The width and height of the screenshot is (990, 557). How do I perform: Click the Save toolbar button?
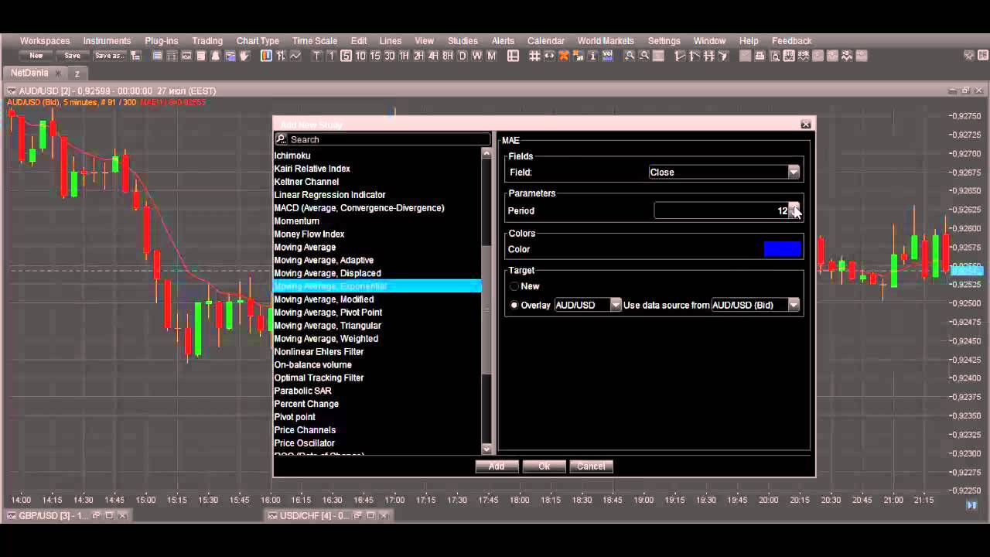pyautogui.click(x=72, y=56)
